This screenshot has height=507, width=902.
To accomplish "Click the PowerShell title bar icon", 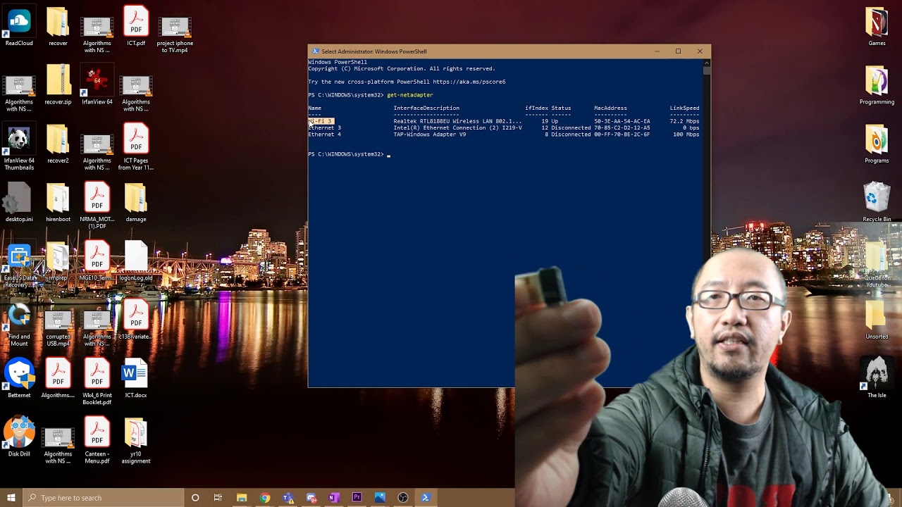I will pos(316,51).
